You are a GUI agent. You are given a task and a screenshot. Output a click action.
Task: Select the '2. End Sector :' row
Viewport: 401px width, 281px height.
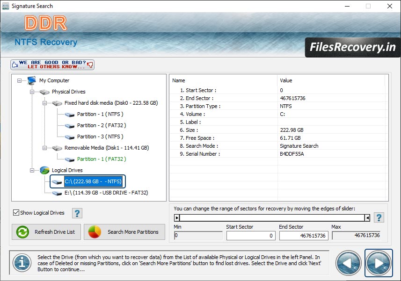click(278, 98)
